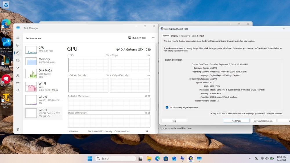Click Save All Information button
290x163 pixels.
[x=263, y=121]
